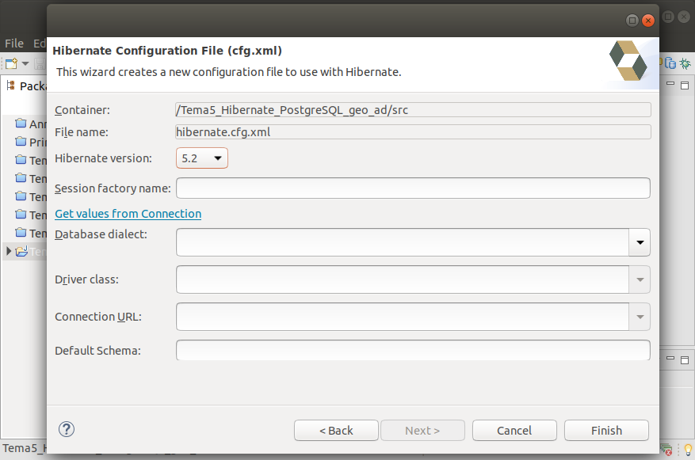The image size is (695, 460).
Task: Click the Hibernate logo in wizard header
Action: tap(628, 61)
